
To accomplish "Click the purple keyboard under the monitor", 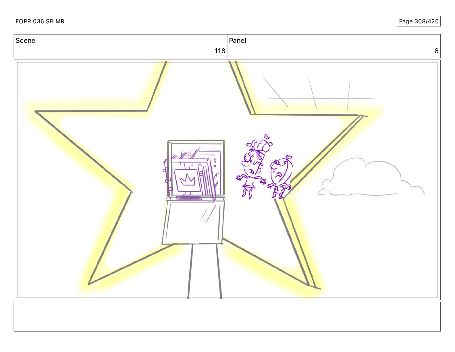I will coord(189,198).
